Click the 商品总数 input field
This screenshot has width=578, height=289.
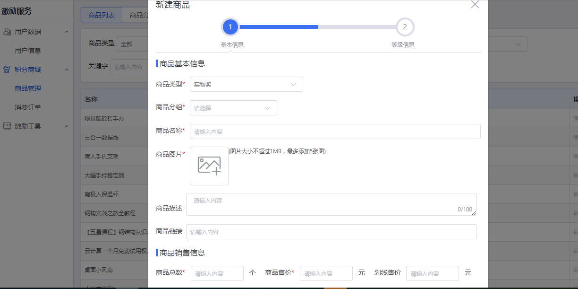217,273
